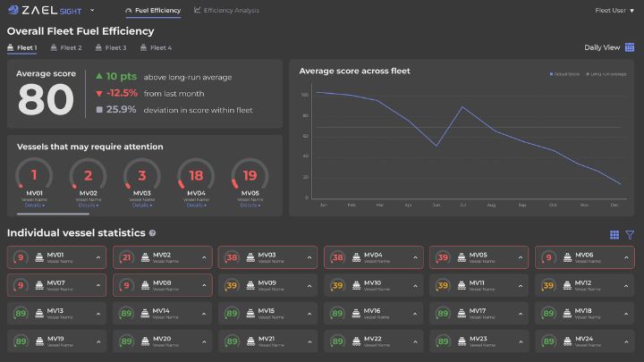Open Details link under MV01 gauge
644x362 pixels.
[35, 205]
